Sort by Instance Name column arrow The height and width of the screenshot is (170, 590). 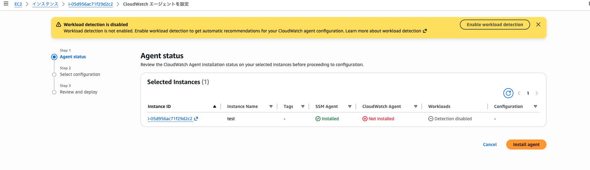(x=271, y=106)
